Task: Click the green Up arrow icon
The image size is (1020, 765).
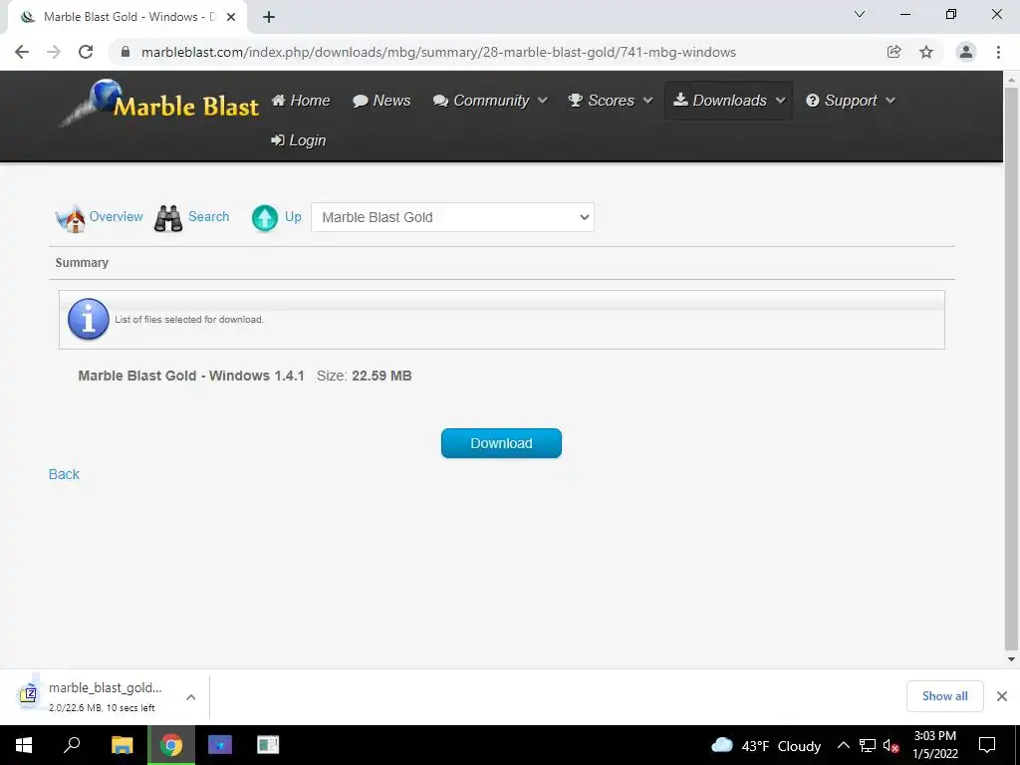Action: (x=265, y=218)
